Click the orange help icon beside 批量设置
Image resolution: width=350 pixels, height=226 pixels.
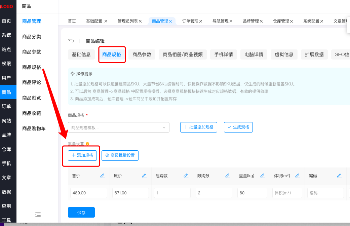pos(87,144)
